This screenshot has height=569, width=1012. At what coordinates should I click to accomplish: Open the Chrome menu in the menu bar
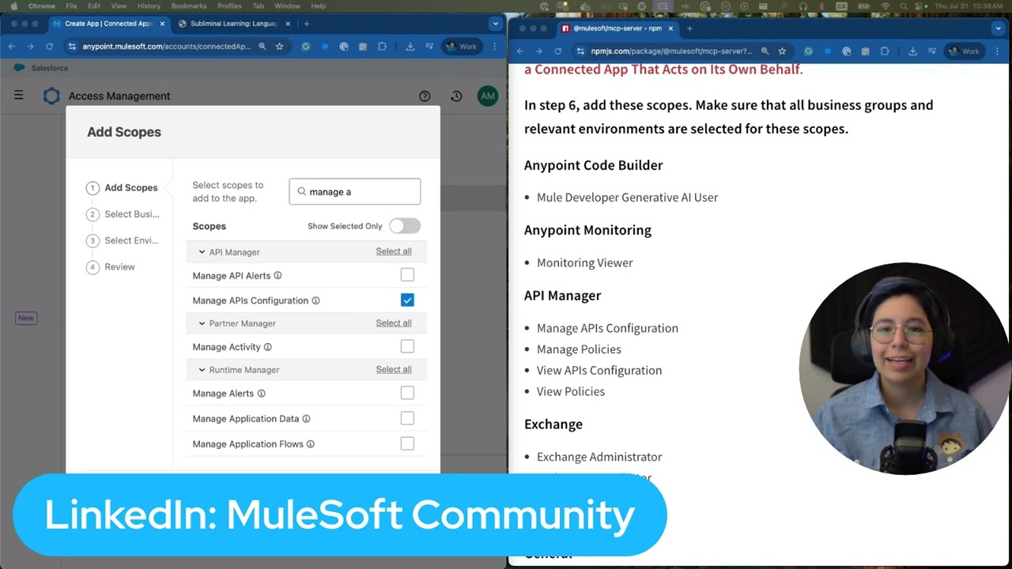(x=42, y=6)
